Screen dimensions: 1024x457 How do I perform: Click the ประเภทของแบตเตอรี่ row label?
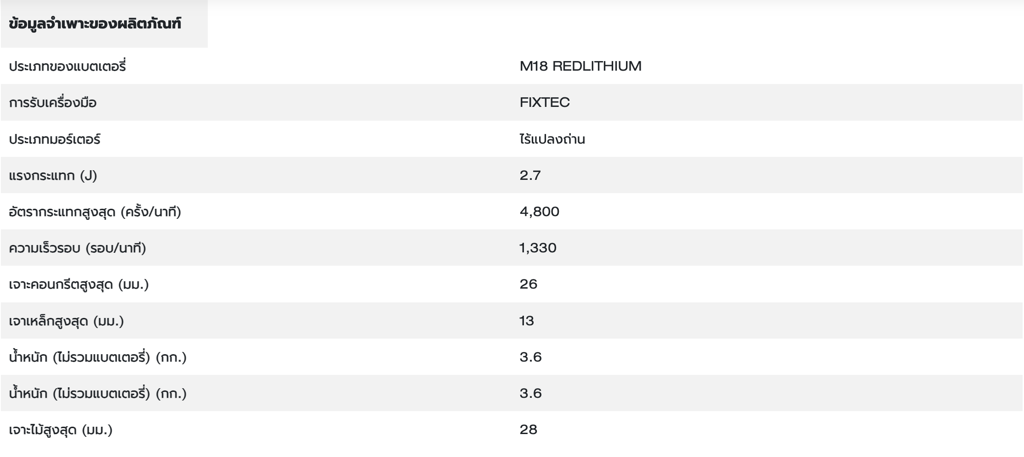(x=67, y=67)
